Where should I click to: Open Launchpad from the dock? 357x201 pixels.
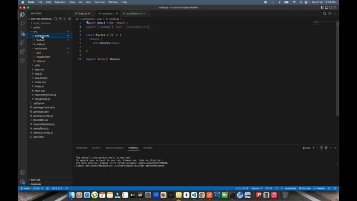(79, 195)
